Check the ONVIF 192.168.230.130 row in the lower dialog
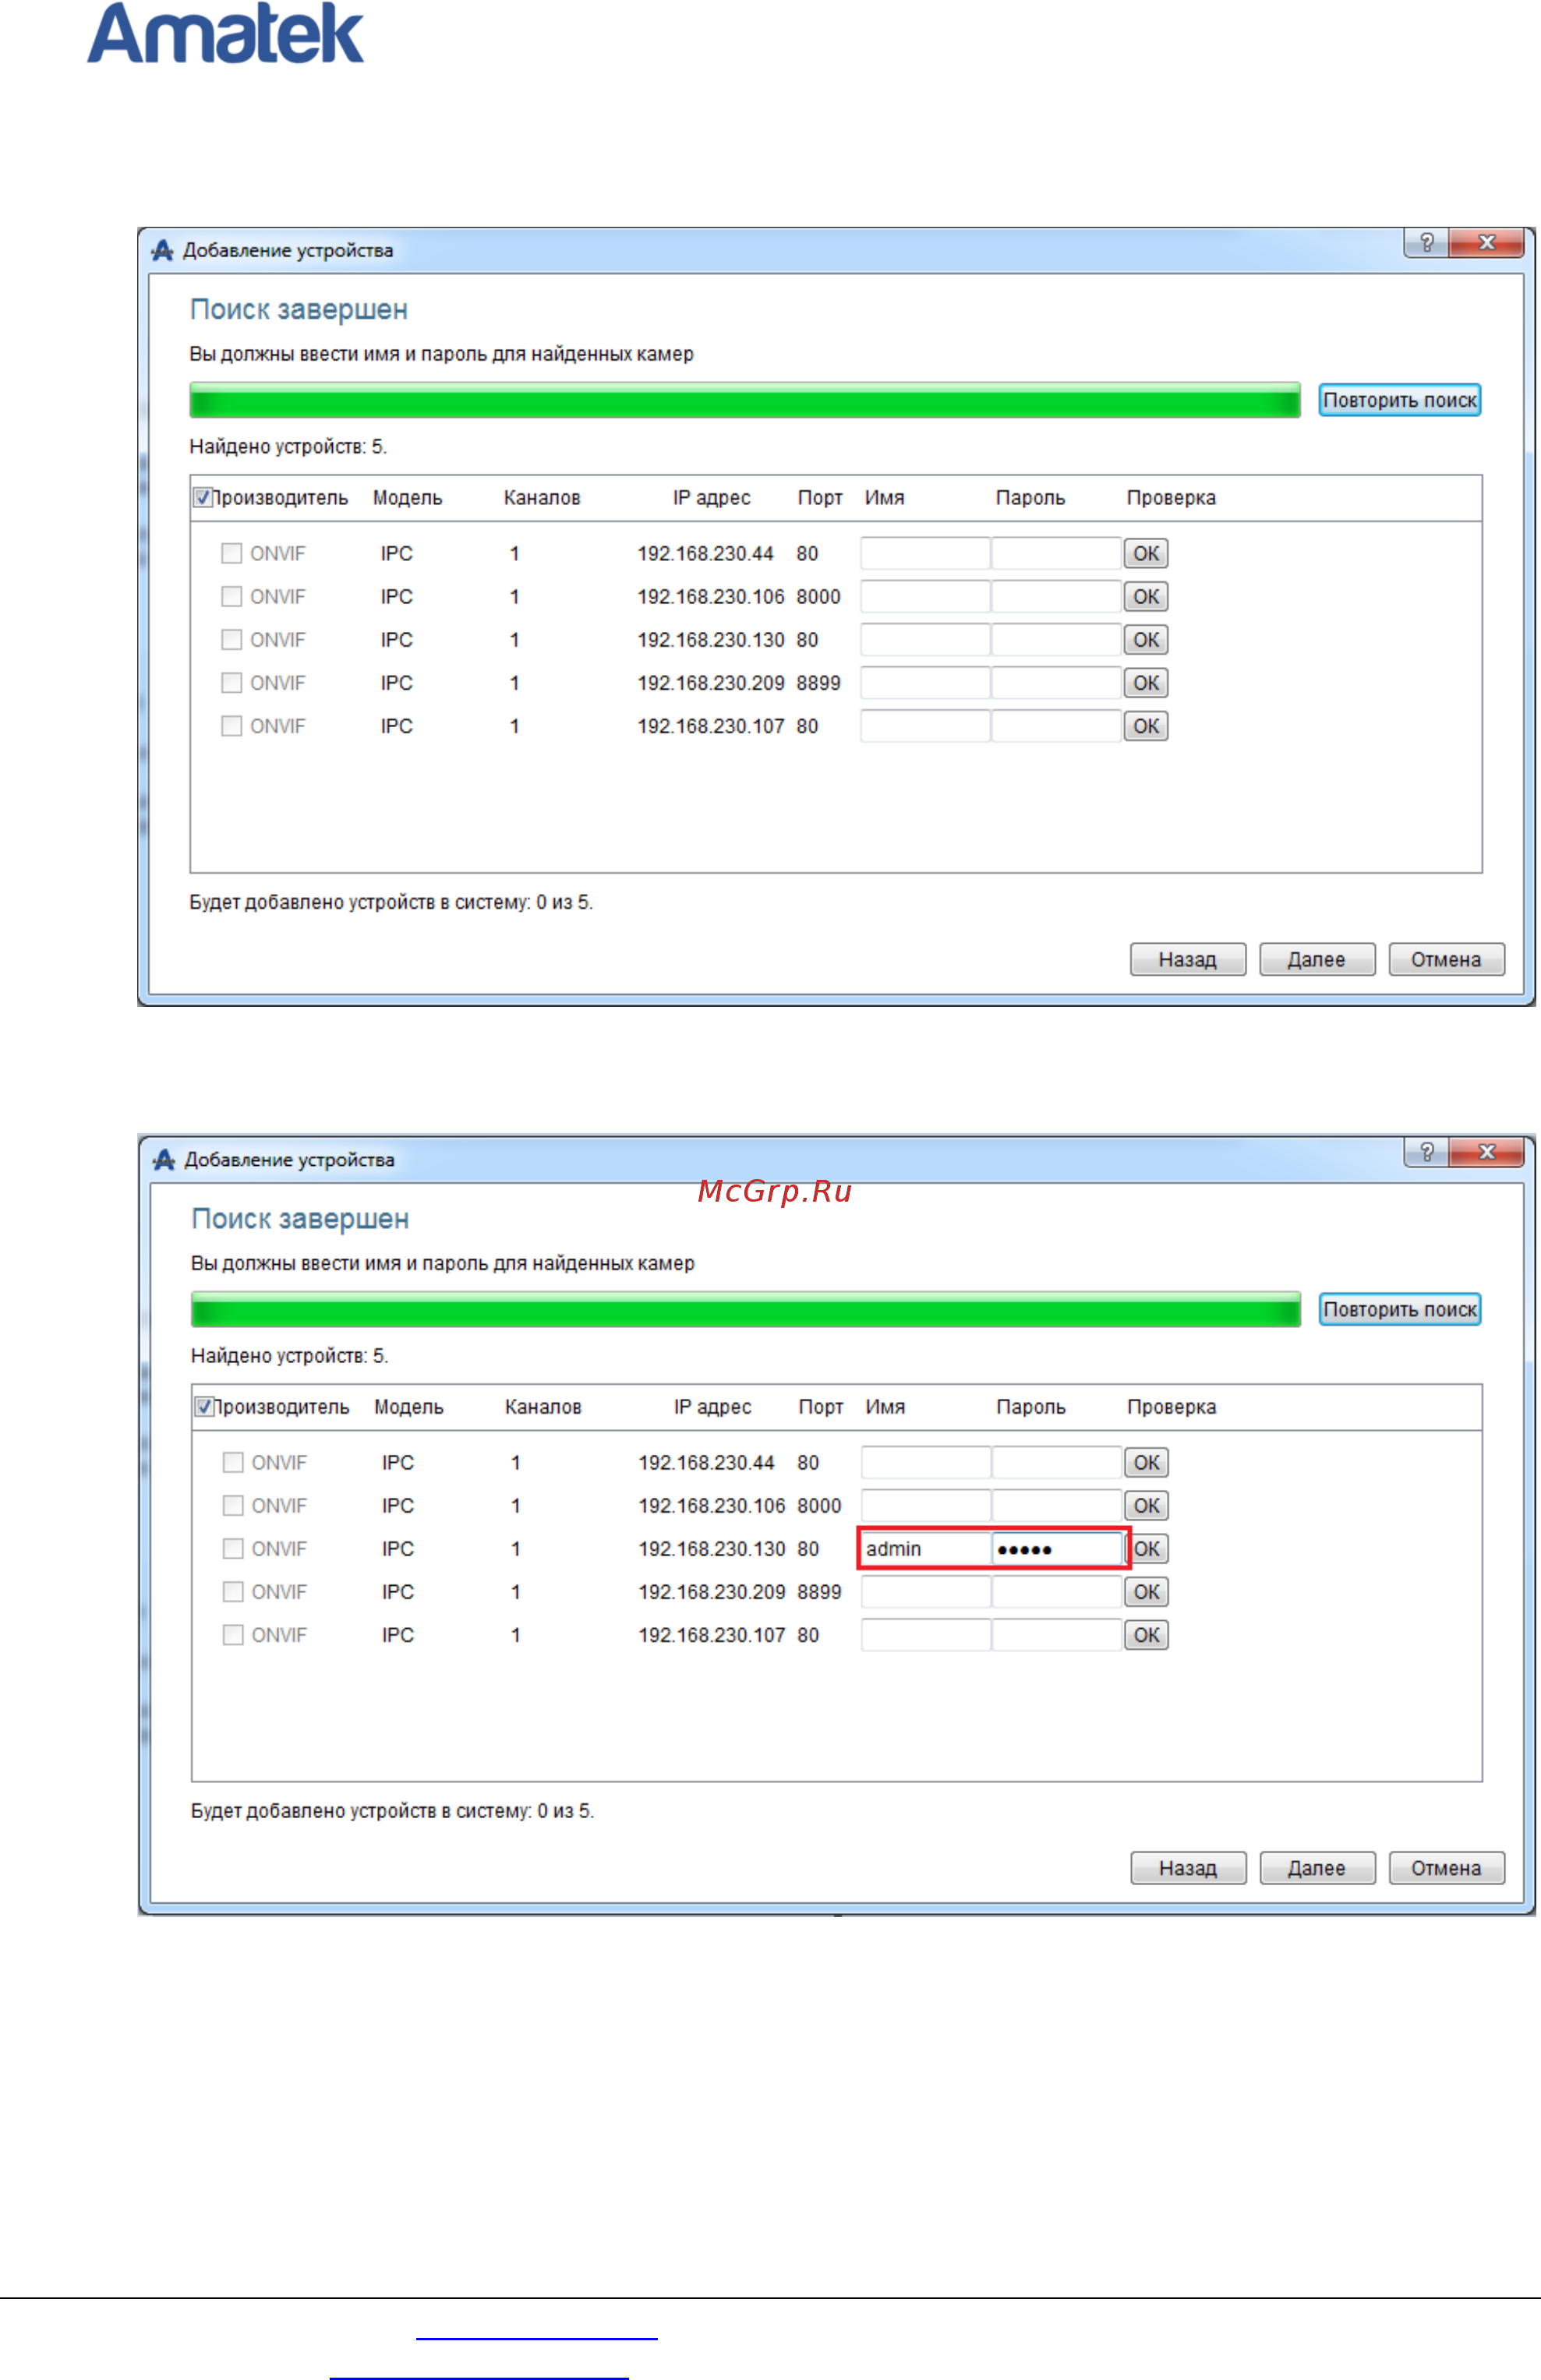Screen dimensions: 1541x2380 (233, 1548)
